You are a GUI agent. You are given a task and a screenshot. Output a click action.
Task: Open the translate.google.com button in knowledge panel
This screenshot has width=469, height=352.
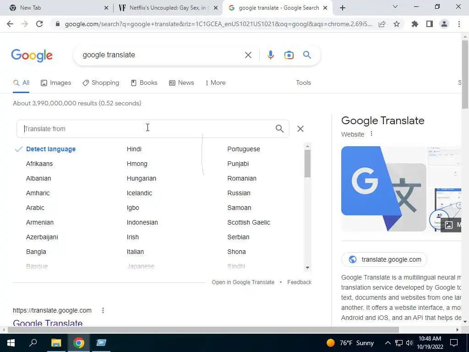(x=384, y=259)
